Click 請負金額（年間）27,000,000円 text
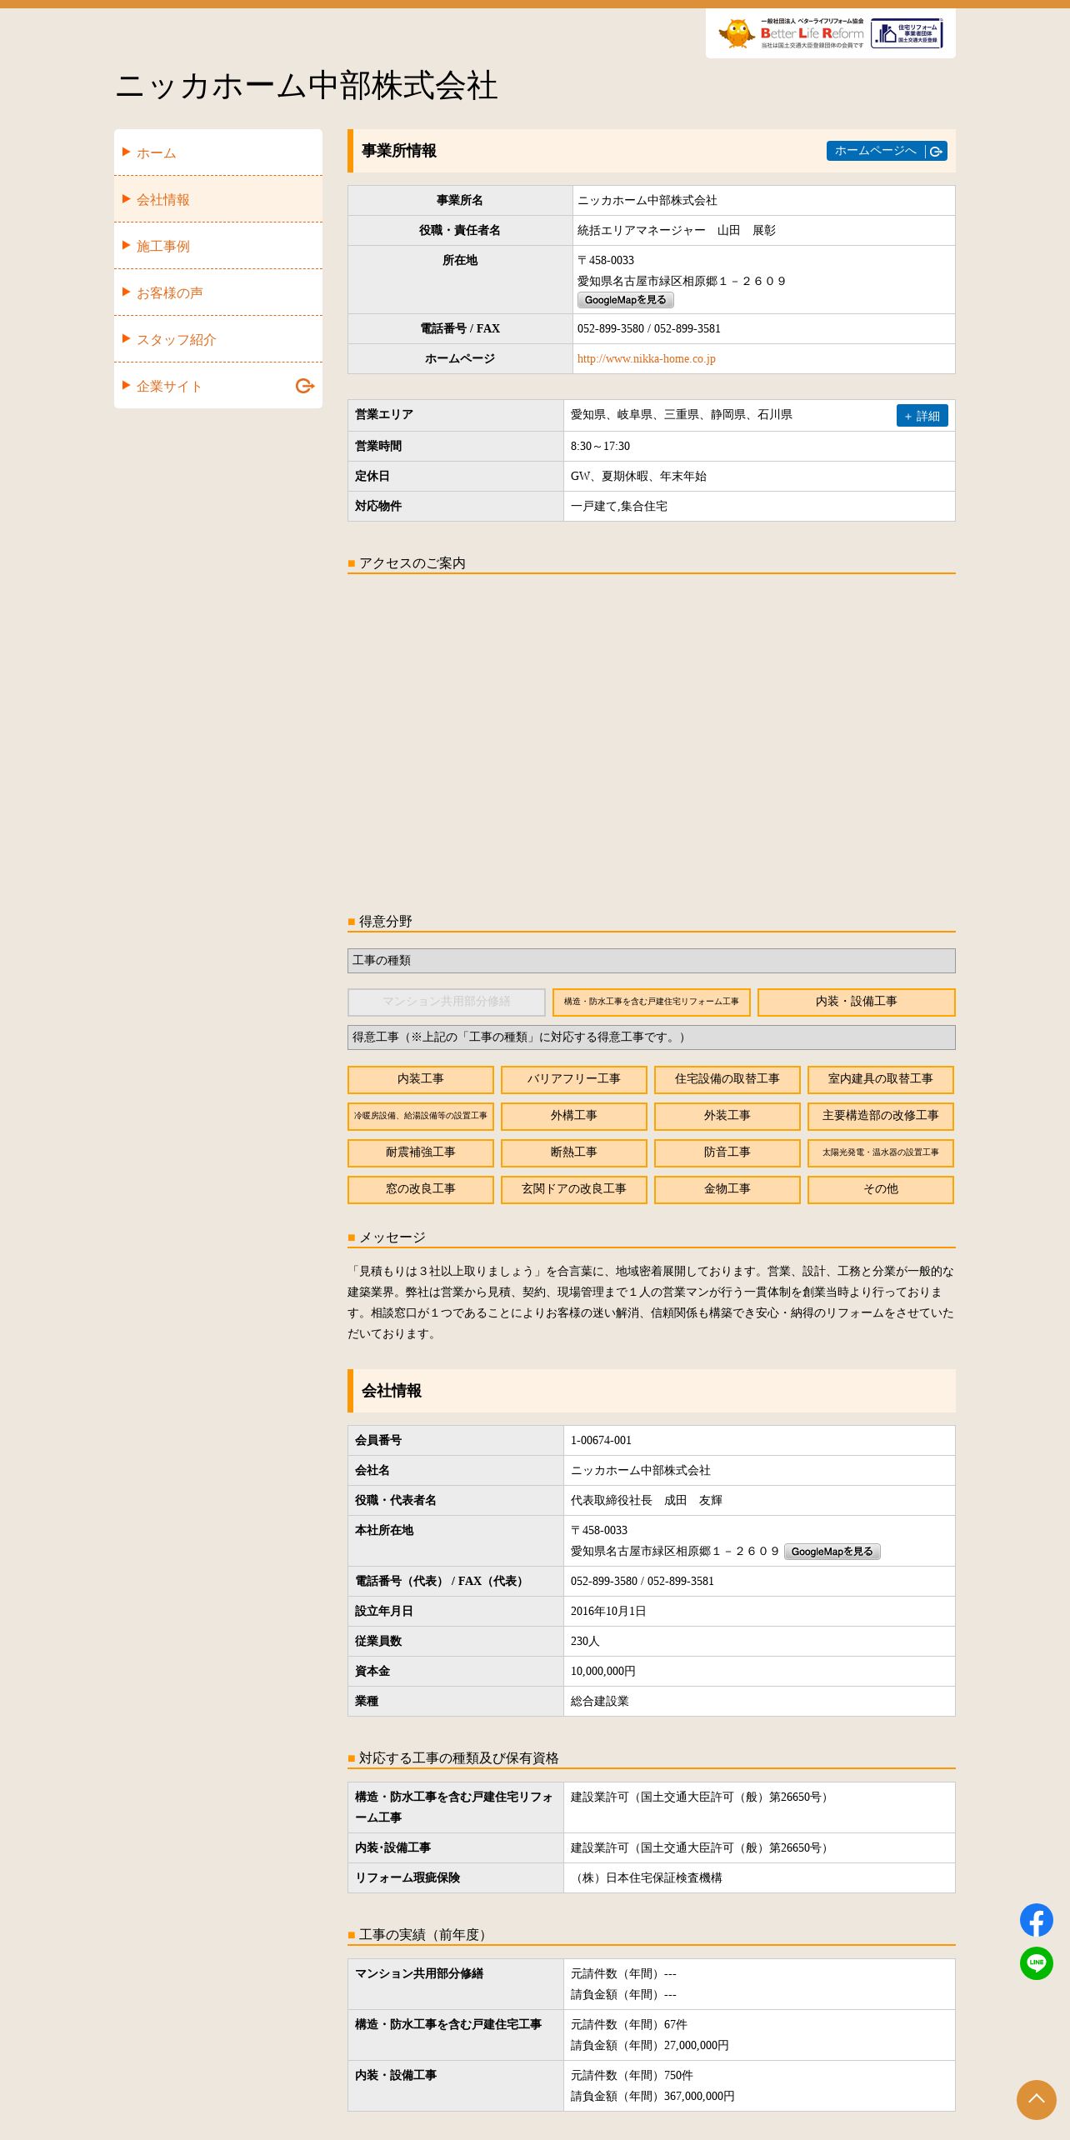The image size is (1070, 2140). point(650,2046)
